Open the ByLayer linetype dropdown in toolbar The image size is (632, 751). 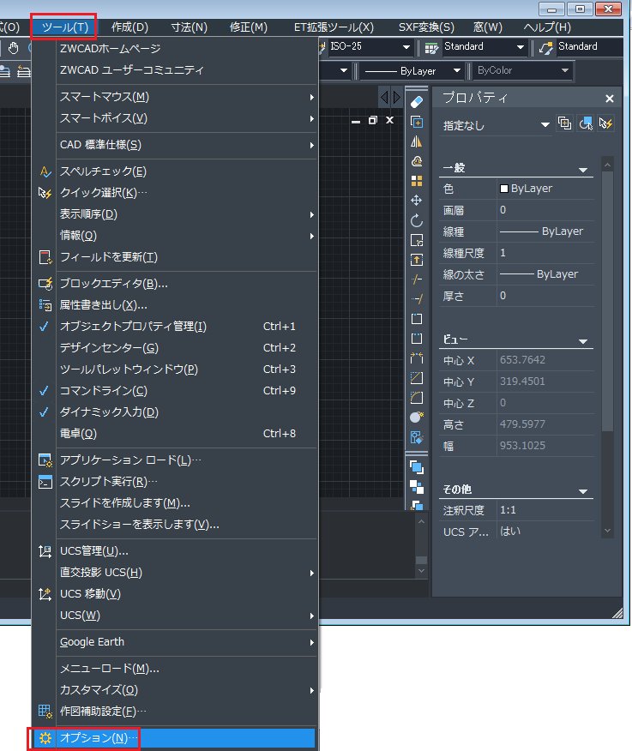tap(456, 70)
